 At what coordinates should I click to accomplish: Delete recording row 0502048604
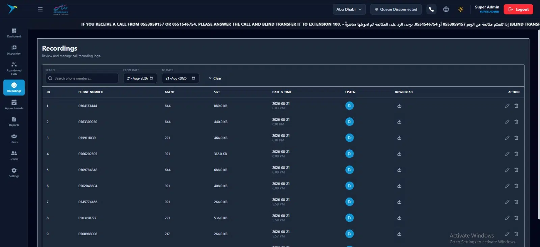[516, 186]
